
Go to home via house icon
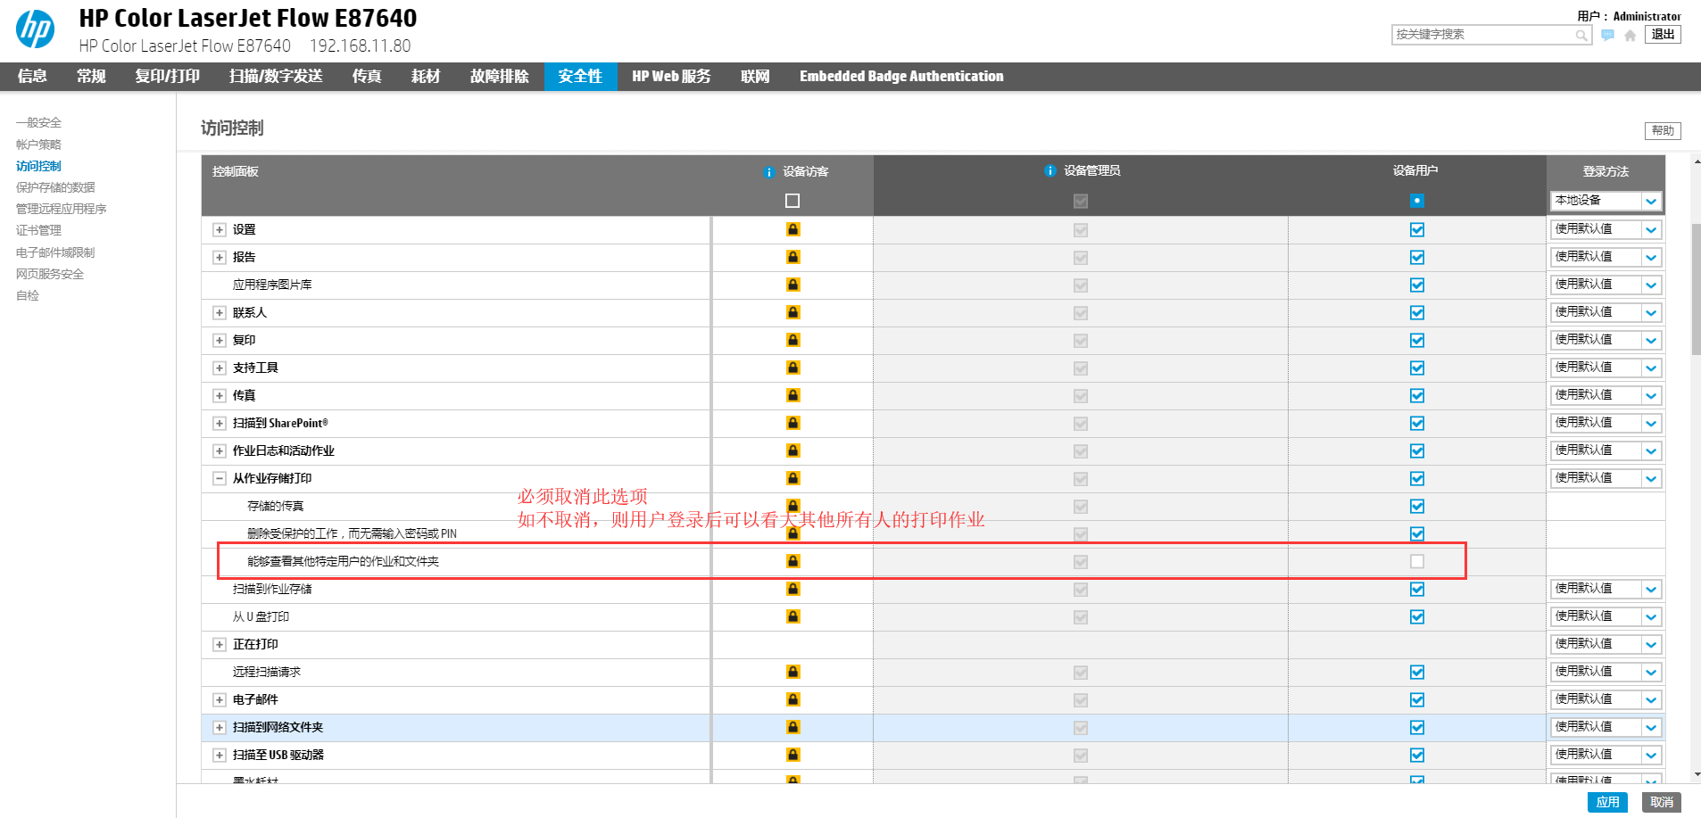tap(1630, 35)
